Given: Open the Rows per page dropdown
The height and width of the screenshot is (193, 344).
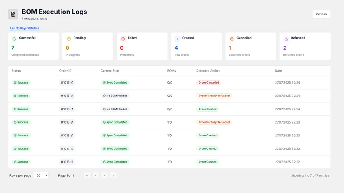Looking at the screenshot, I should pos(40,175).
